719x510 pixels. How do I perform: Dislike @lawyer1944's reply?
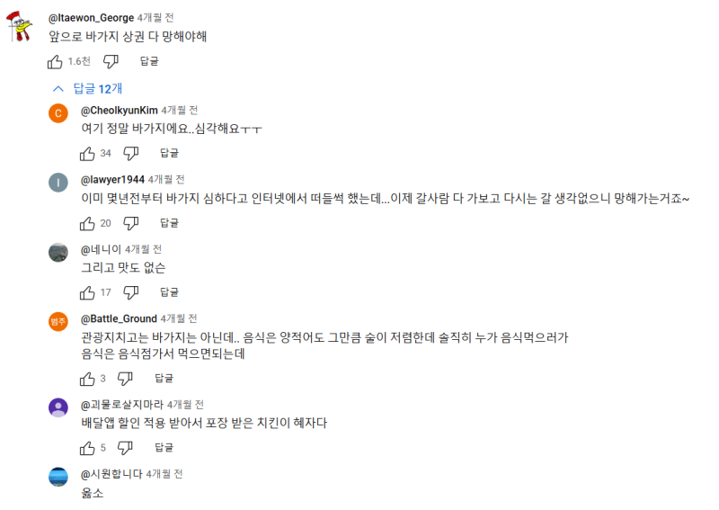(x=131, y=224)
